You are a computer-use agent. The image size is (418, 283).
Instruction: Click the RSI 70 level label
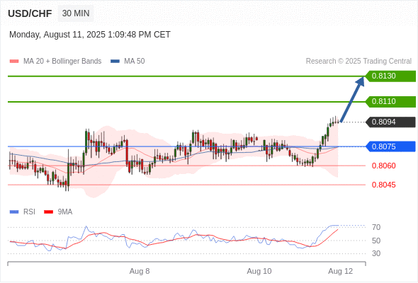pyautogui.click(x=376, y=227)
